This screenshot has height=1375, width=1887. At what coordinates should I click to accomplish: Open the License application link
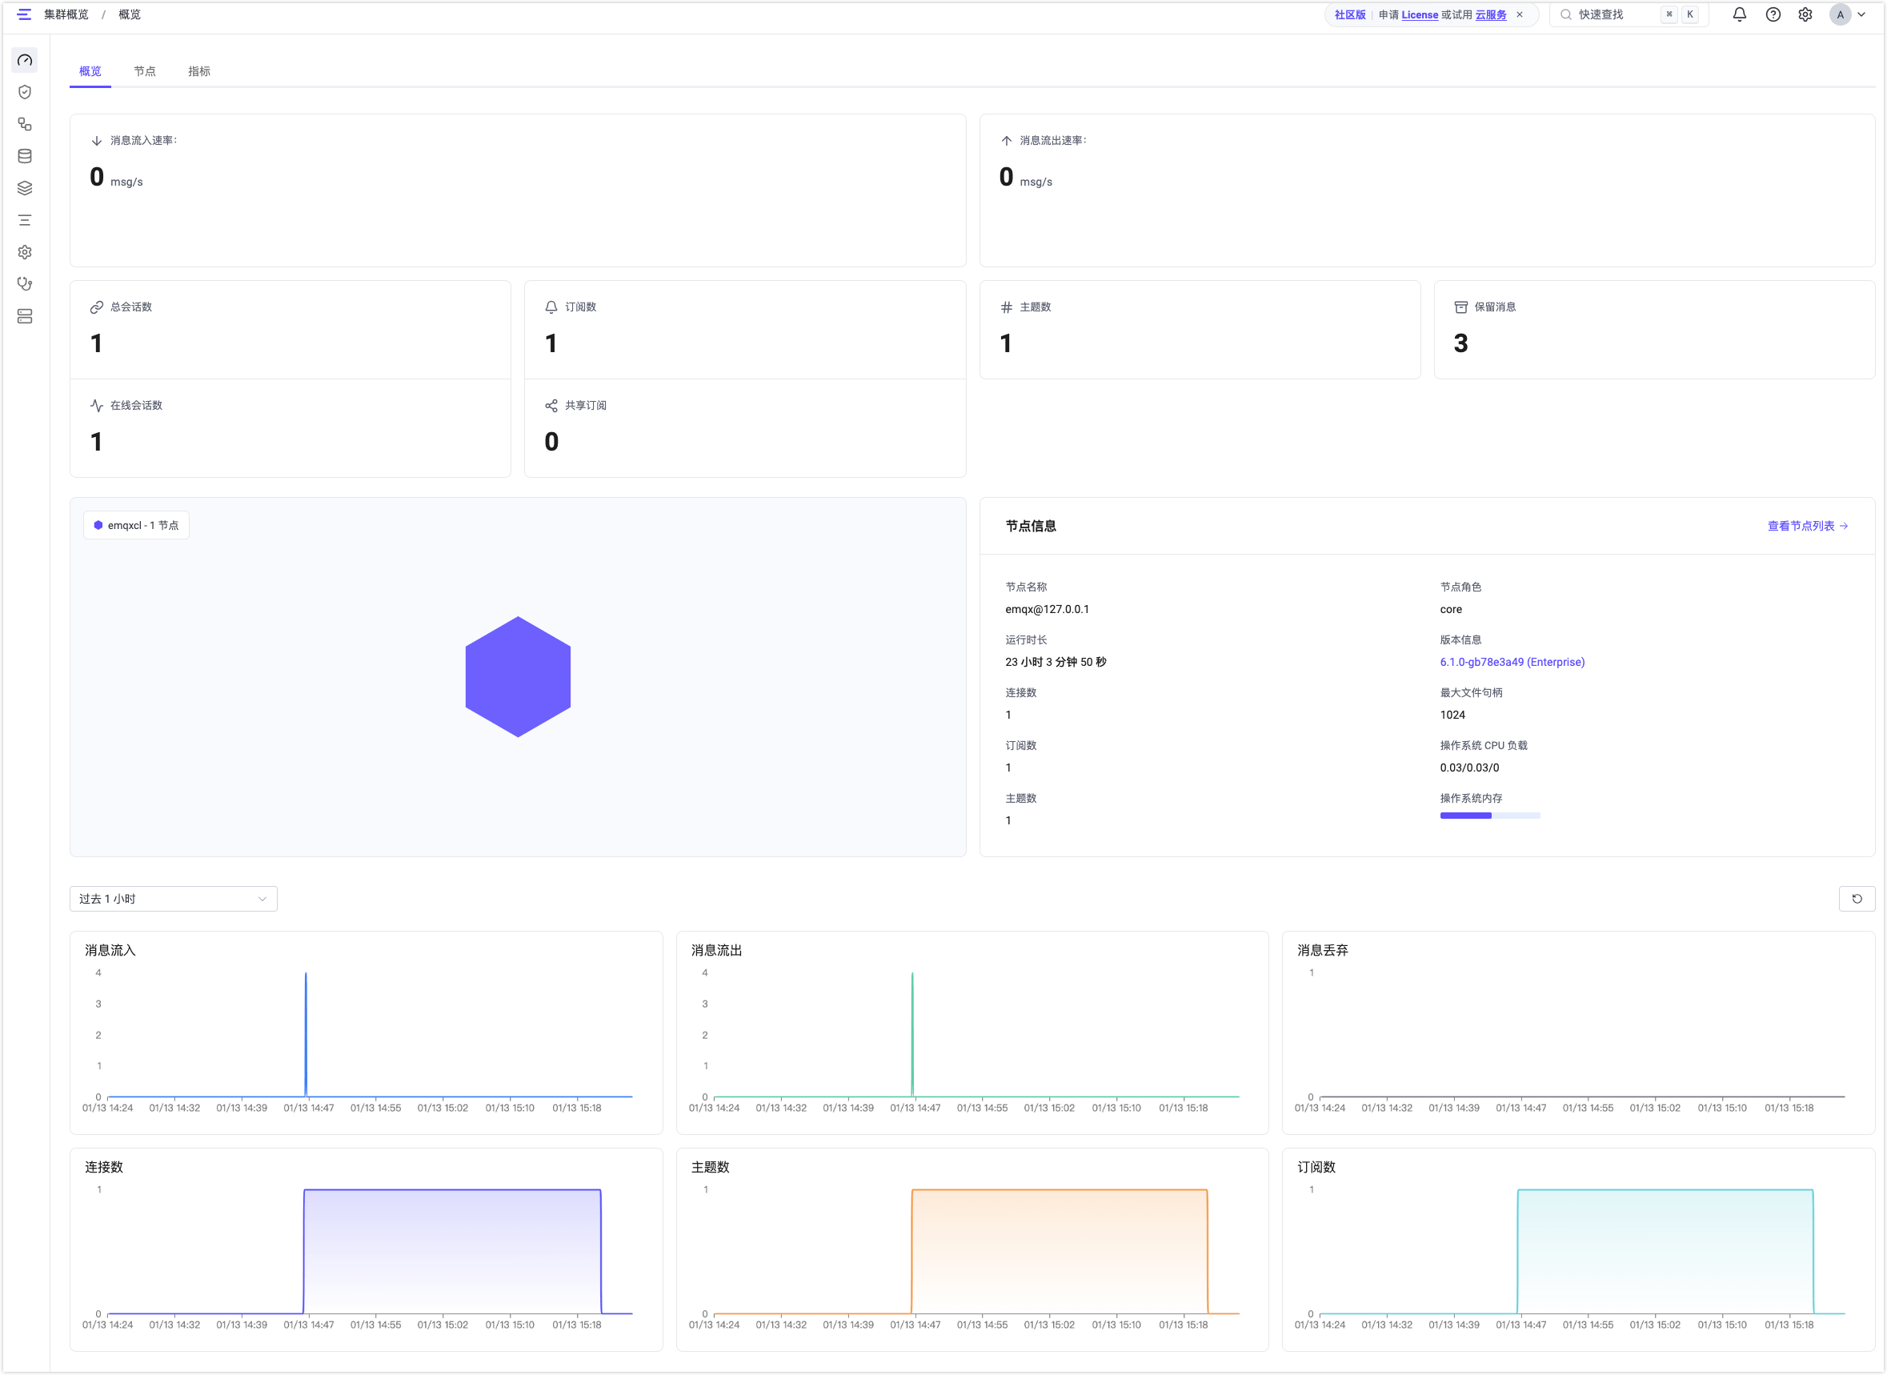pyautogui.click(x=1420, y=14)
